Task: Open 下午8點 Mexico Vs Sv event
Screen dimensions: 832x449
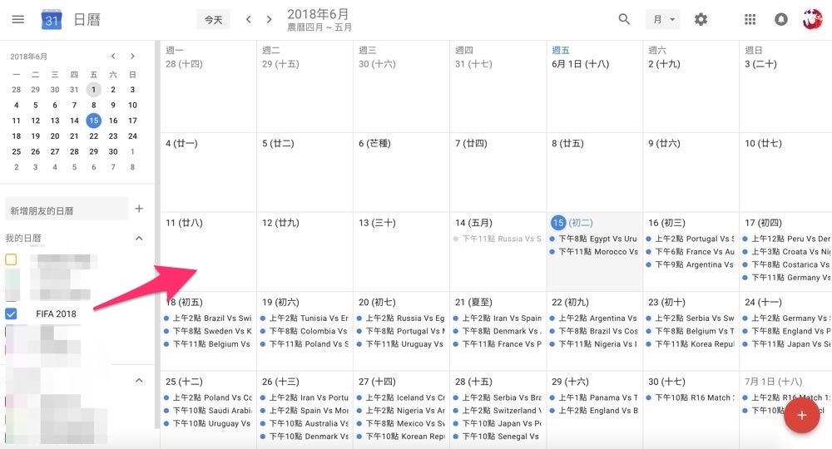Action: (x=401, y=423)
